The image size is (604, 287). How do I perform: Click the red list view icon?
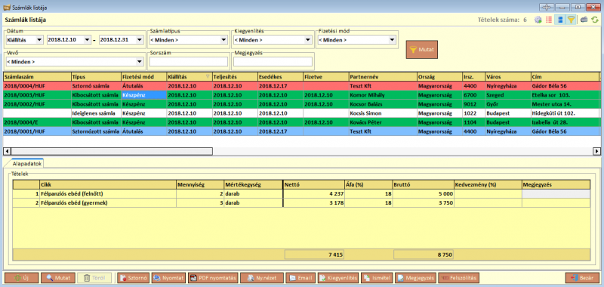(x=549, y=20)
